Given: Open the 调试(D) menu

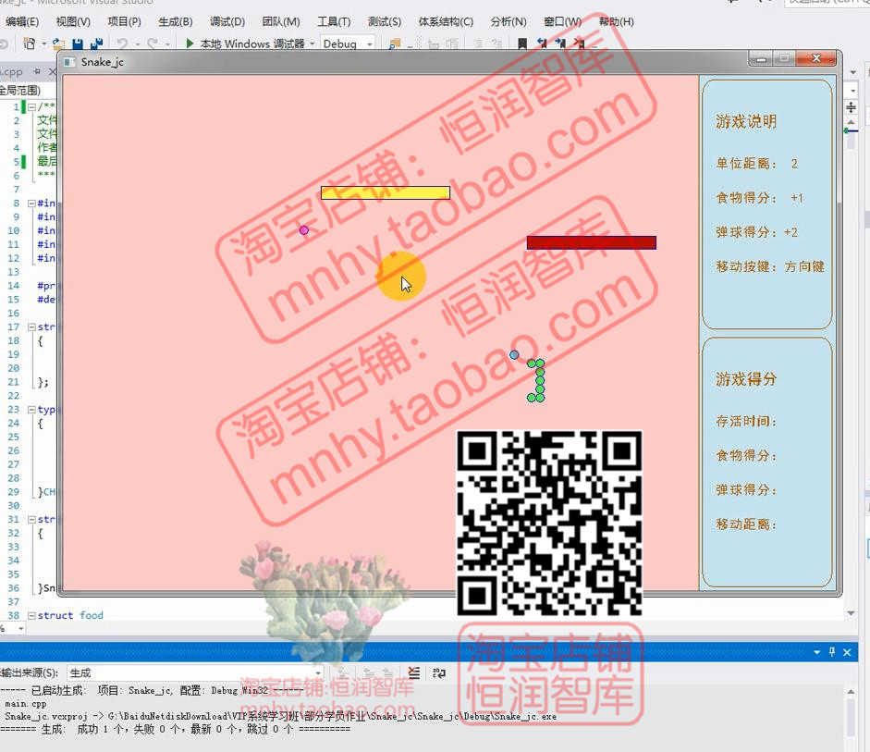Looking at the screenshot, I should pyautogui.click(x=227, y=21).
